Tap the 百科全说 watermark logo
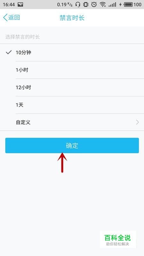 118,239
